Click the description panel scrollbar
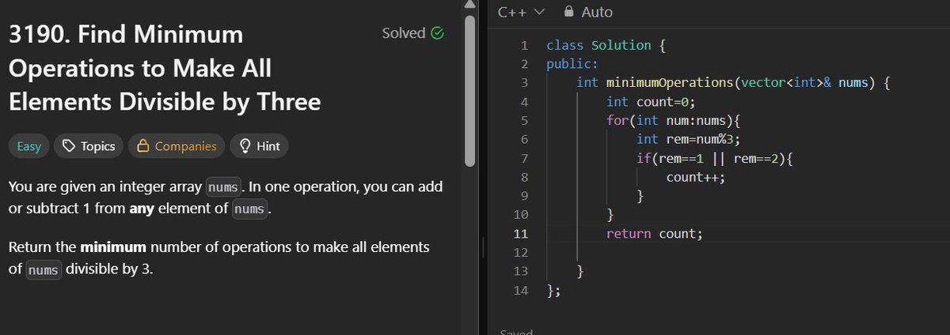The image size is (950, 335). (x=469, y=91)
